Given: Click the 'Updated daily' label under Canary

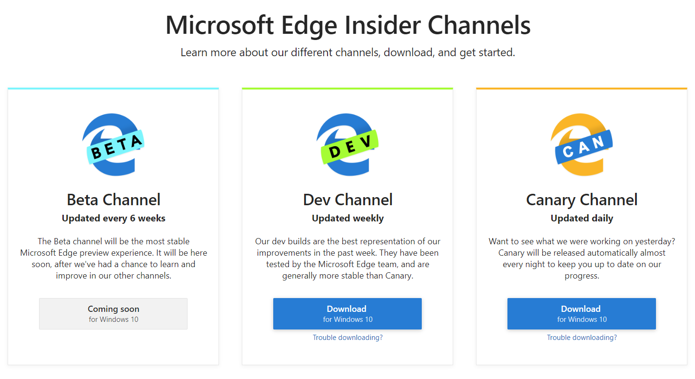Looking at the screenshot, I should (x=581, y=218).
